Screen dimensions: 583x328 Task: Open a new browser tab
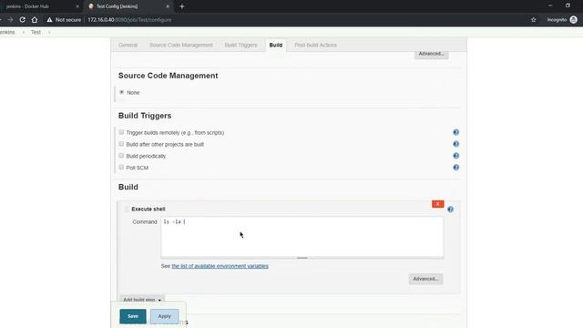click(182, 6)
